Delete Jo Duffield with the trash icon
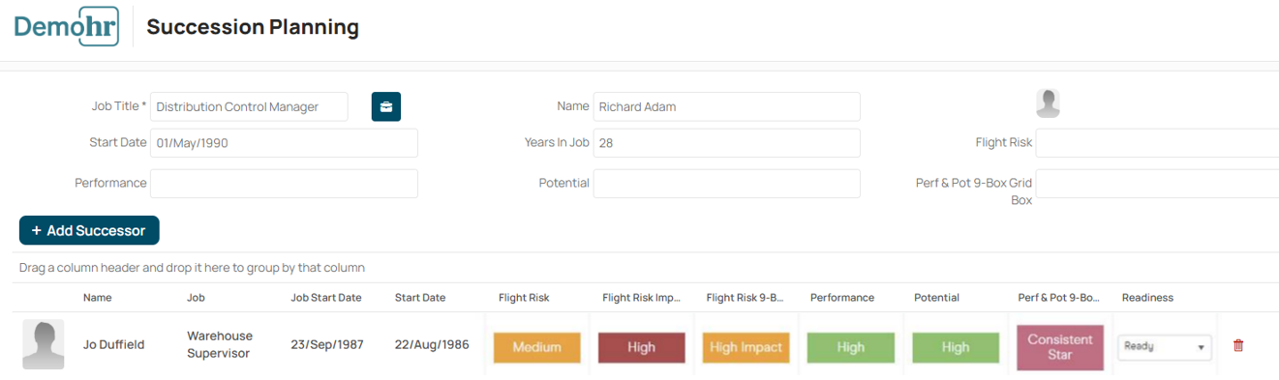The height and width of the screenshot is (380, 1279). point(1238,345)
